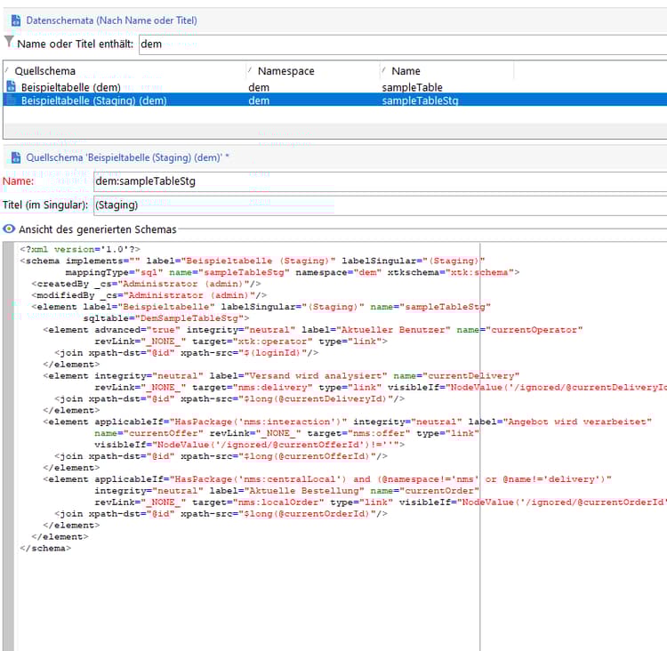Click the sampleTableStg name cell
This screenshot has height=651, width=667.
[420, 100]
